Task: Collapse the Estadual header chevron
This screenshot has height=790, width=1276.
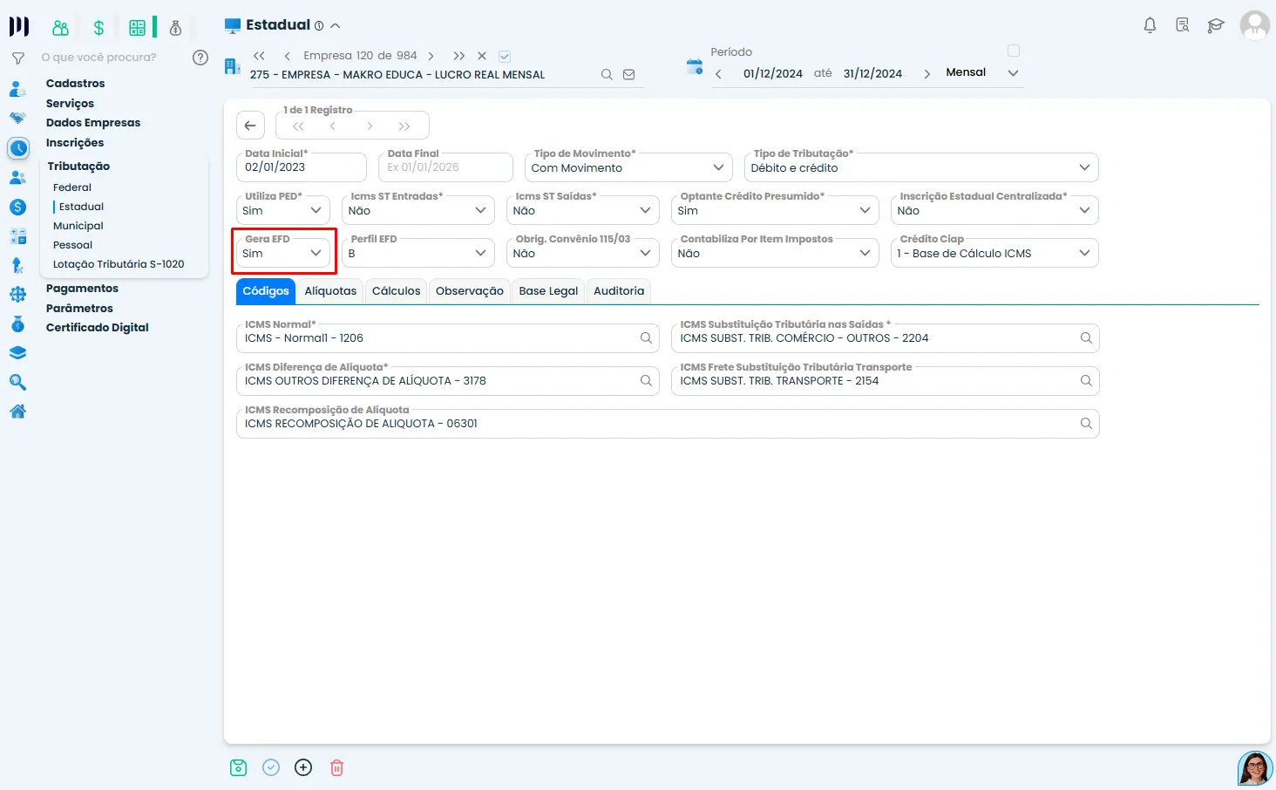Action: coord(336,26)
